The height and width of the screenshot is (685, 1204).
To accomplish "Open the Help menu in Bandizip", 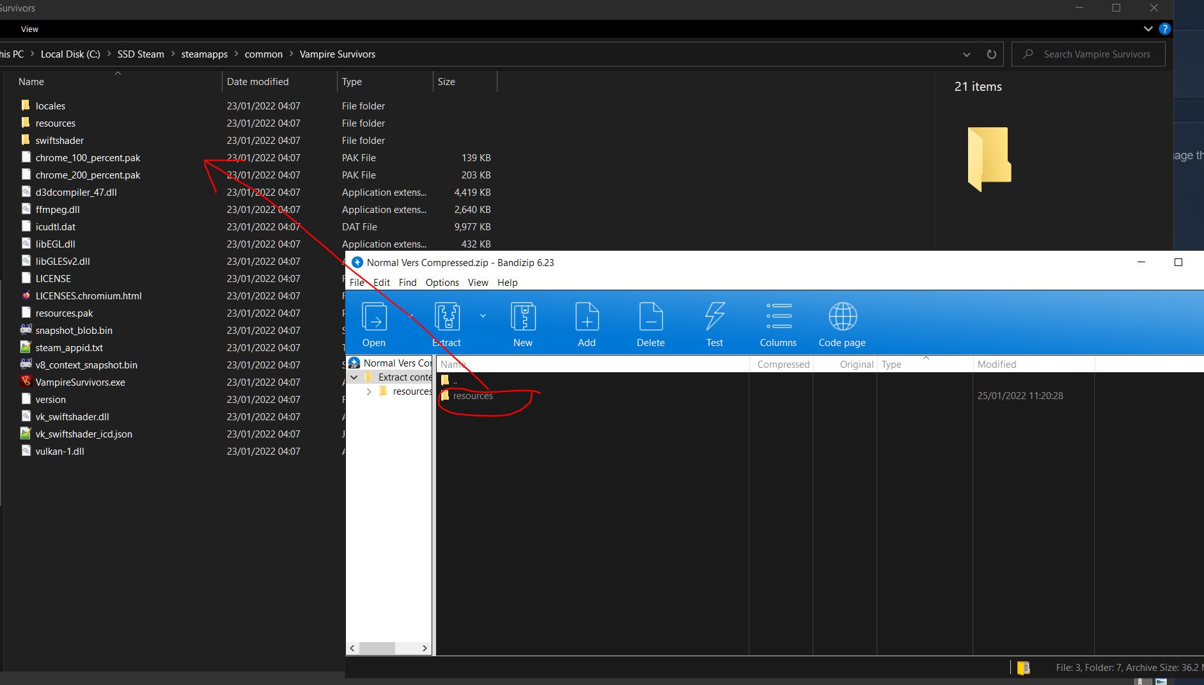I will [508, 283].
